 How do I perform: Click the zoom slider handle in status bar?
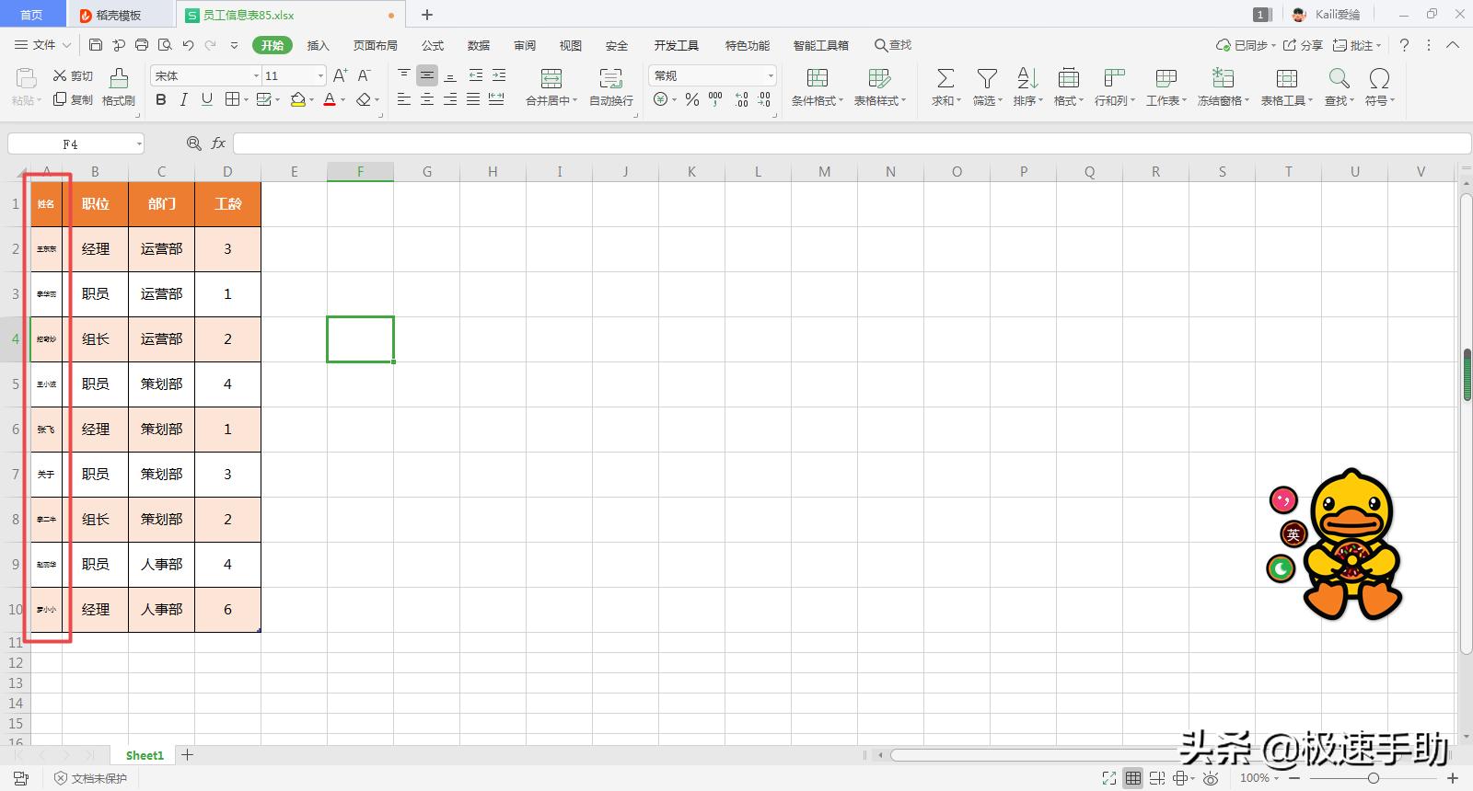[1373, 778]
